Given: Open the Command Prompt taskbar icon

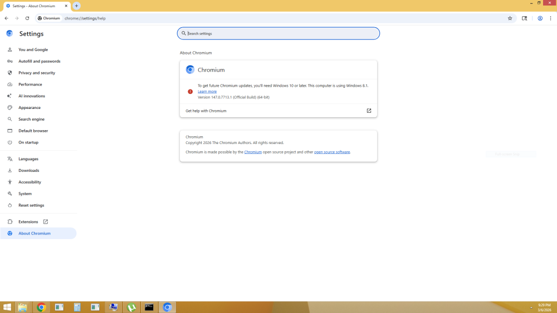Looking at the screenshot, I should 149,307.
